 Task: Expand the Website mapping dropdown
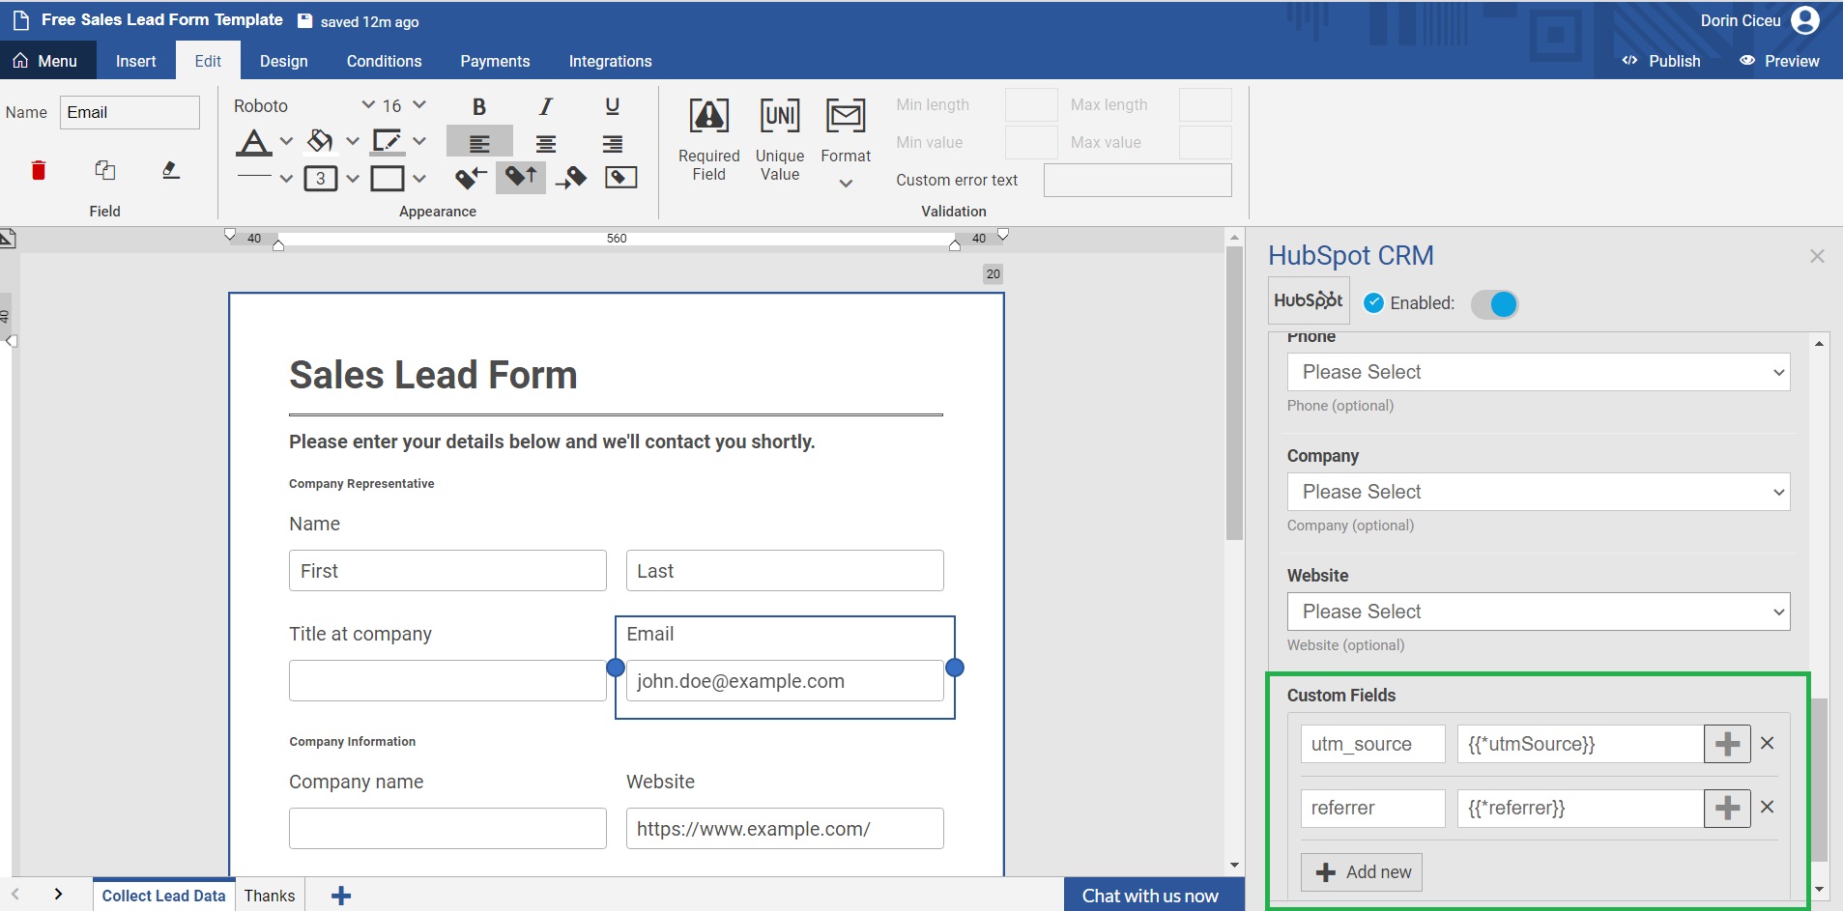tap(1538, 612)
